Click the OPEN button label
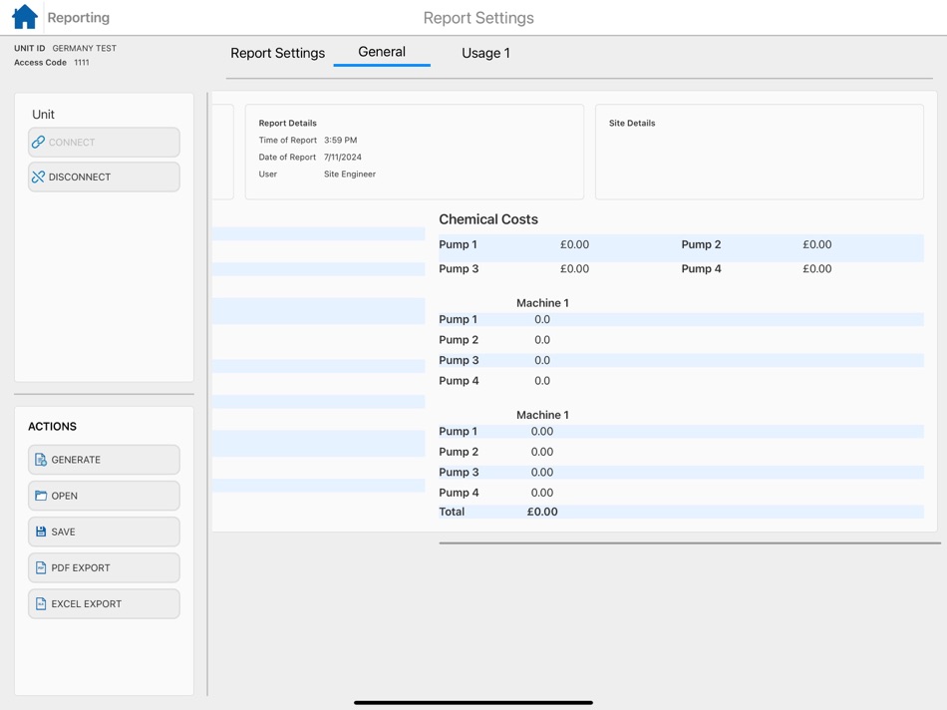The width and height of the screenshot is (947, 710). point(64,496)
